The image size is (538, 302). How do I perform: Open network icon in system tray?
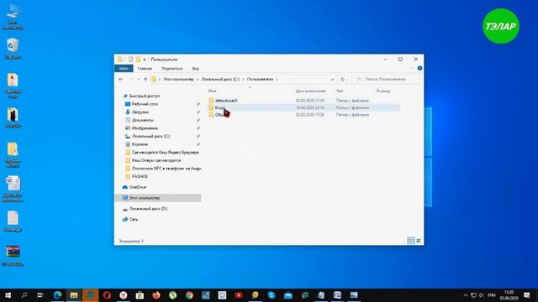click(473, 295)
